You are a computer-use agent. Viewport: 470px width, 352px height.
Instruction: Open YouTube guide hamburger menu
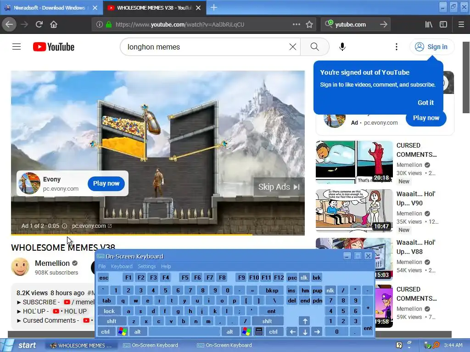[17, 47]
